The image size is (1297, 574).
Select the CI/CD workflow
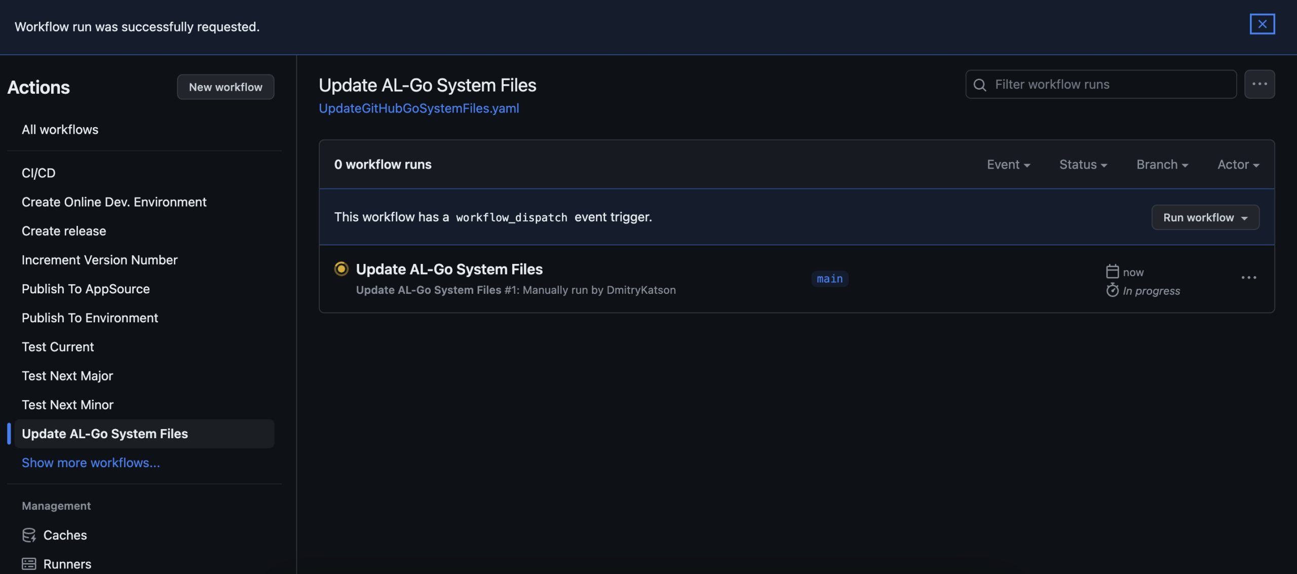39,173
